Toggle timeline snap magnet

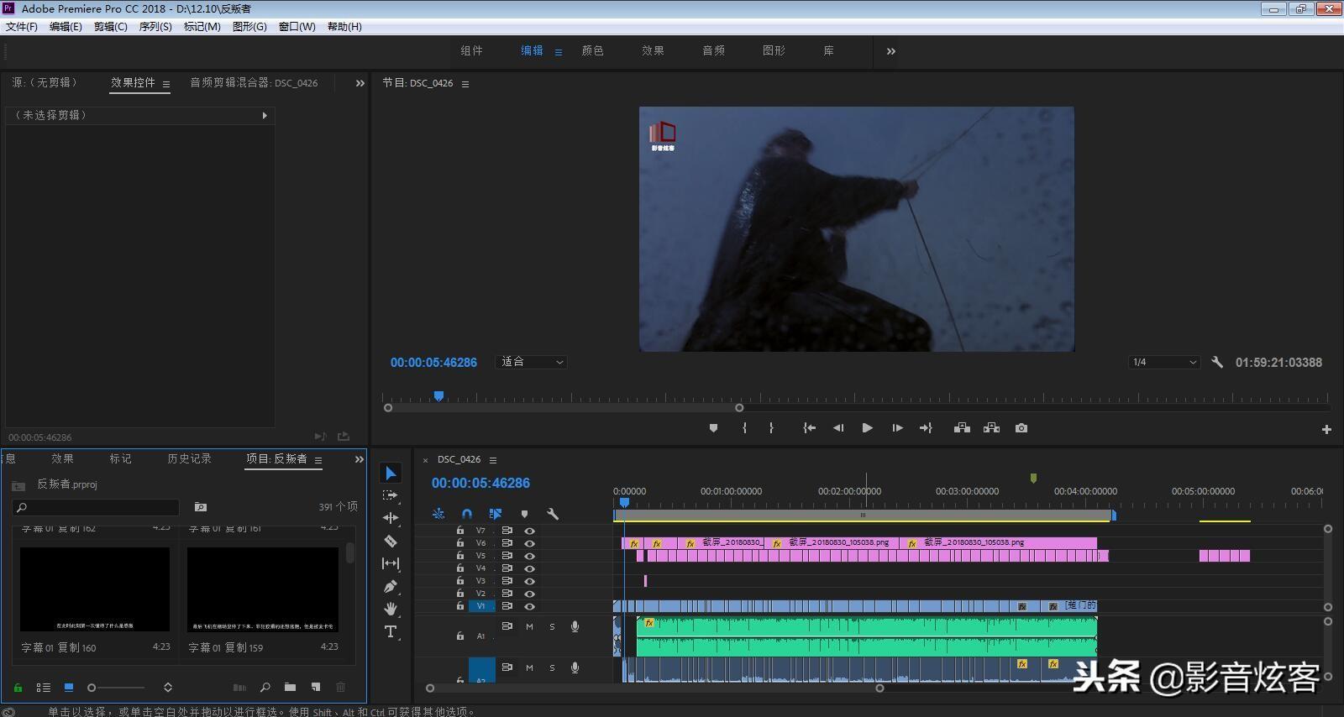[x=467, y=514]
